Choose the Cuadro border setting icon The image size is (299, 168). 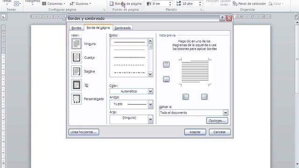[x=76, y=57]
